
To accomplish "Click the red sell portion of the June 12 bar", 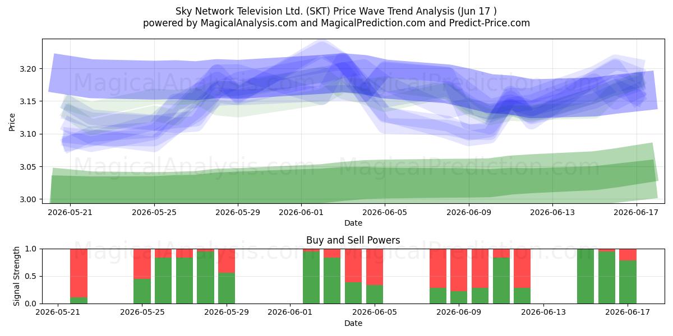I will (x=522, y=268).
